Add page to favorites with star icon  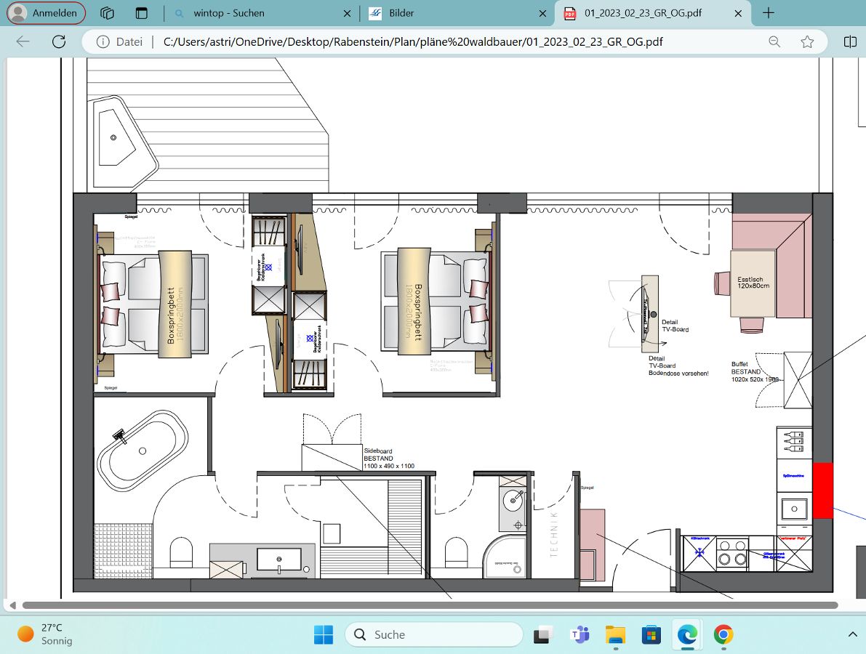coord(807,41)
